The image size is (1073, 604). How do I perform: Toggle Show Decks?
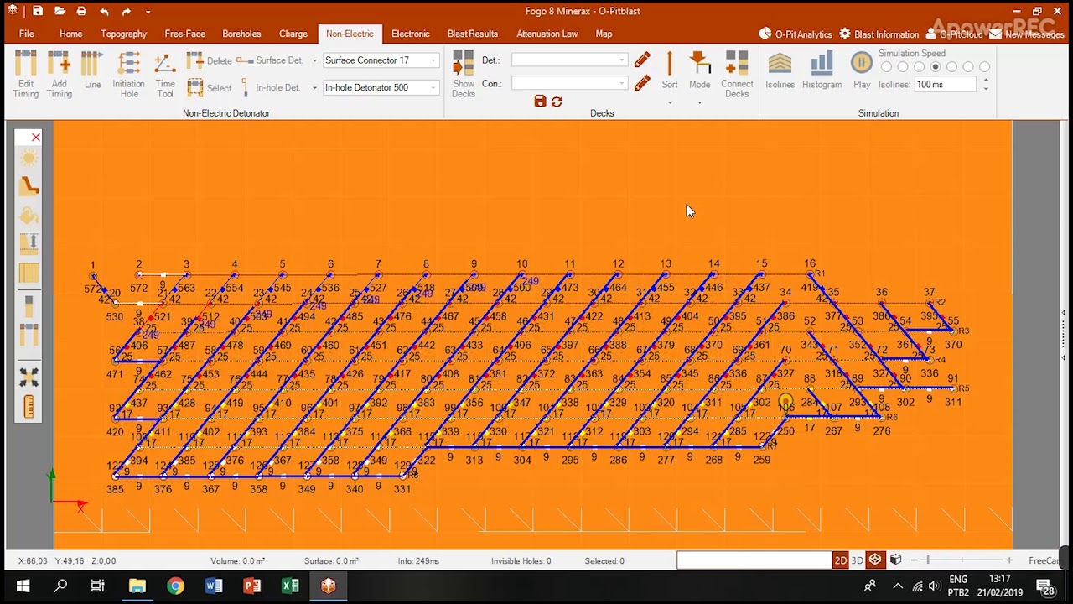(464, 75)
